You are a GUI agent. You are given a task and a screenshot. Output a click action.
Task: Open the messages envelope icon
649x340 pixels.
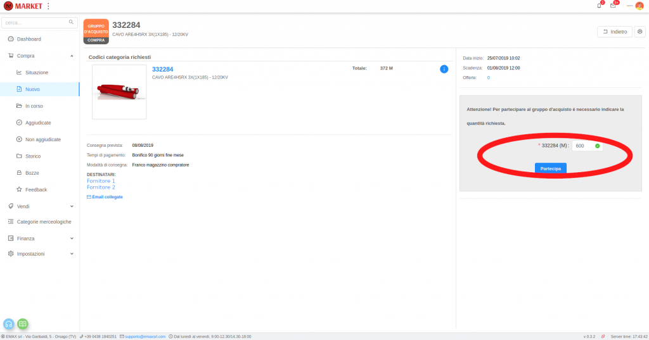tap(613, 6)
